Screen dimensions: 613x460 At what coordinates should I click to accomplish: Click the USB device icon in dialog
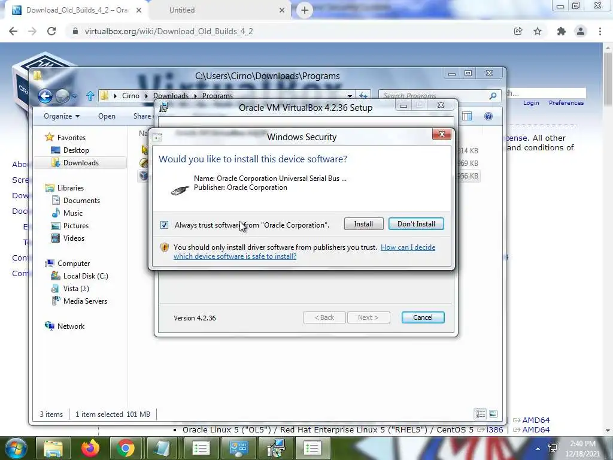coord(180,190)
